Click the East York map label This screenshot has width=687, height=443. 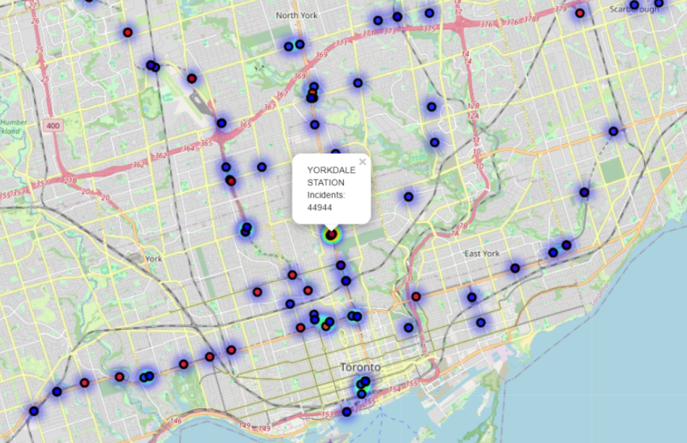482,253
